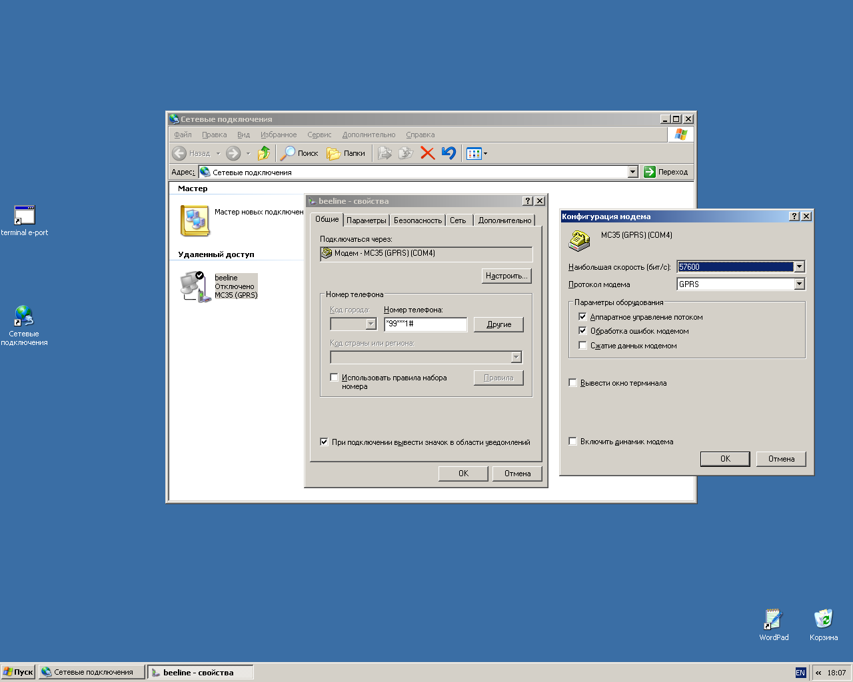This screenshot has height=682, width=853.
Task: Click the phone number input field
Action: click(x=425, y=324)
